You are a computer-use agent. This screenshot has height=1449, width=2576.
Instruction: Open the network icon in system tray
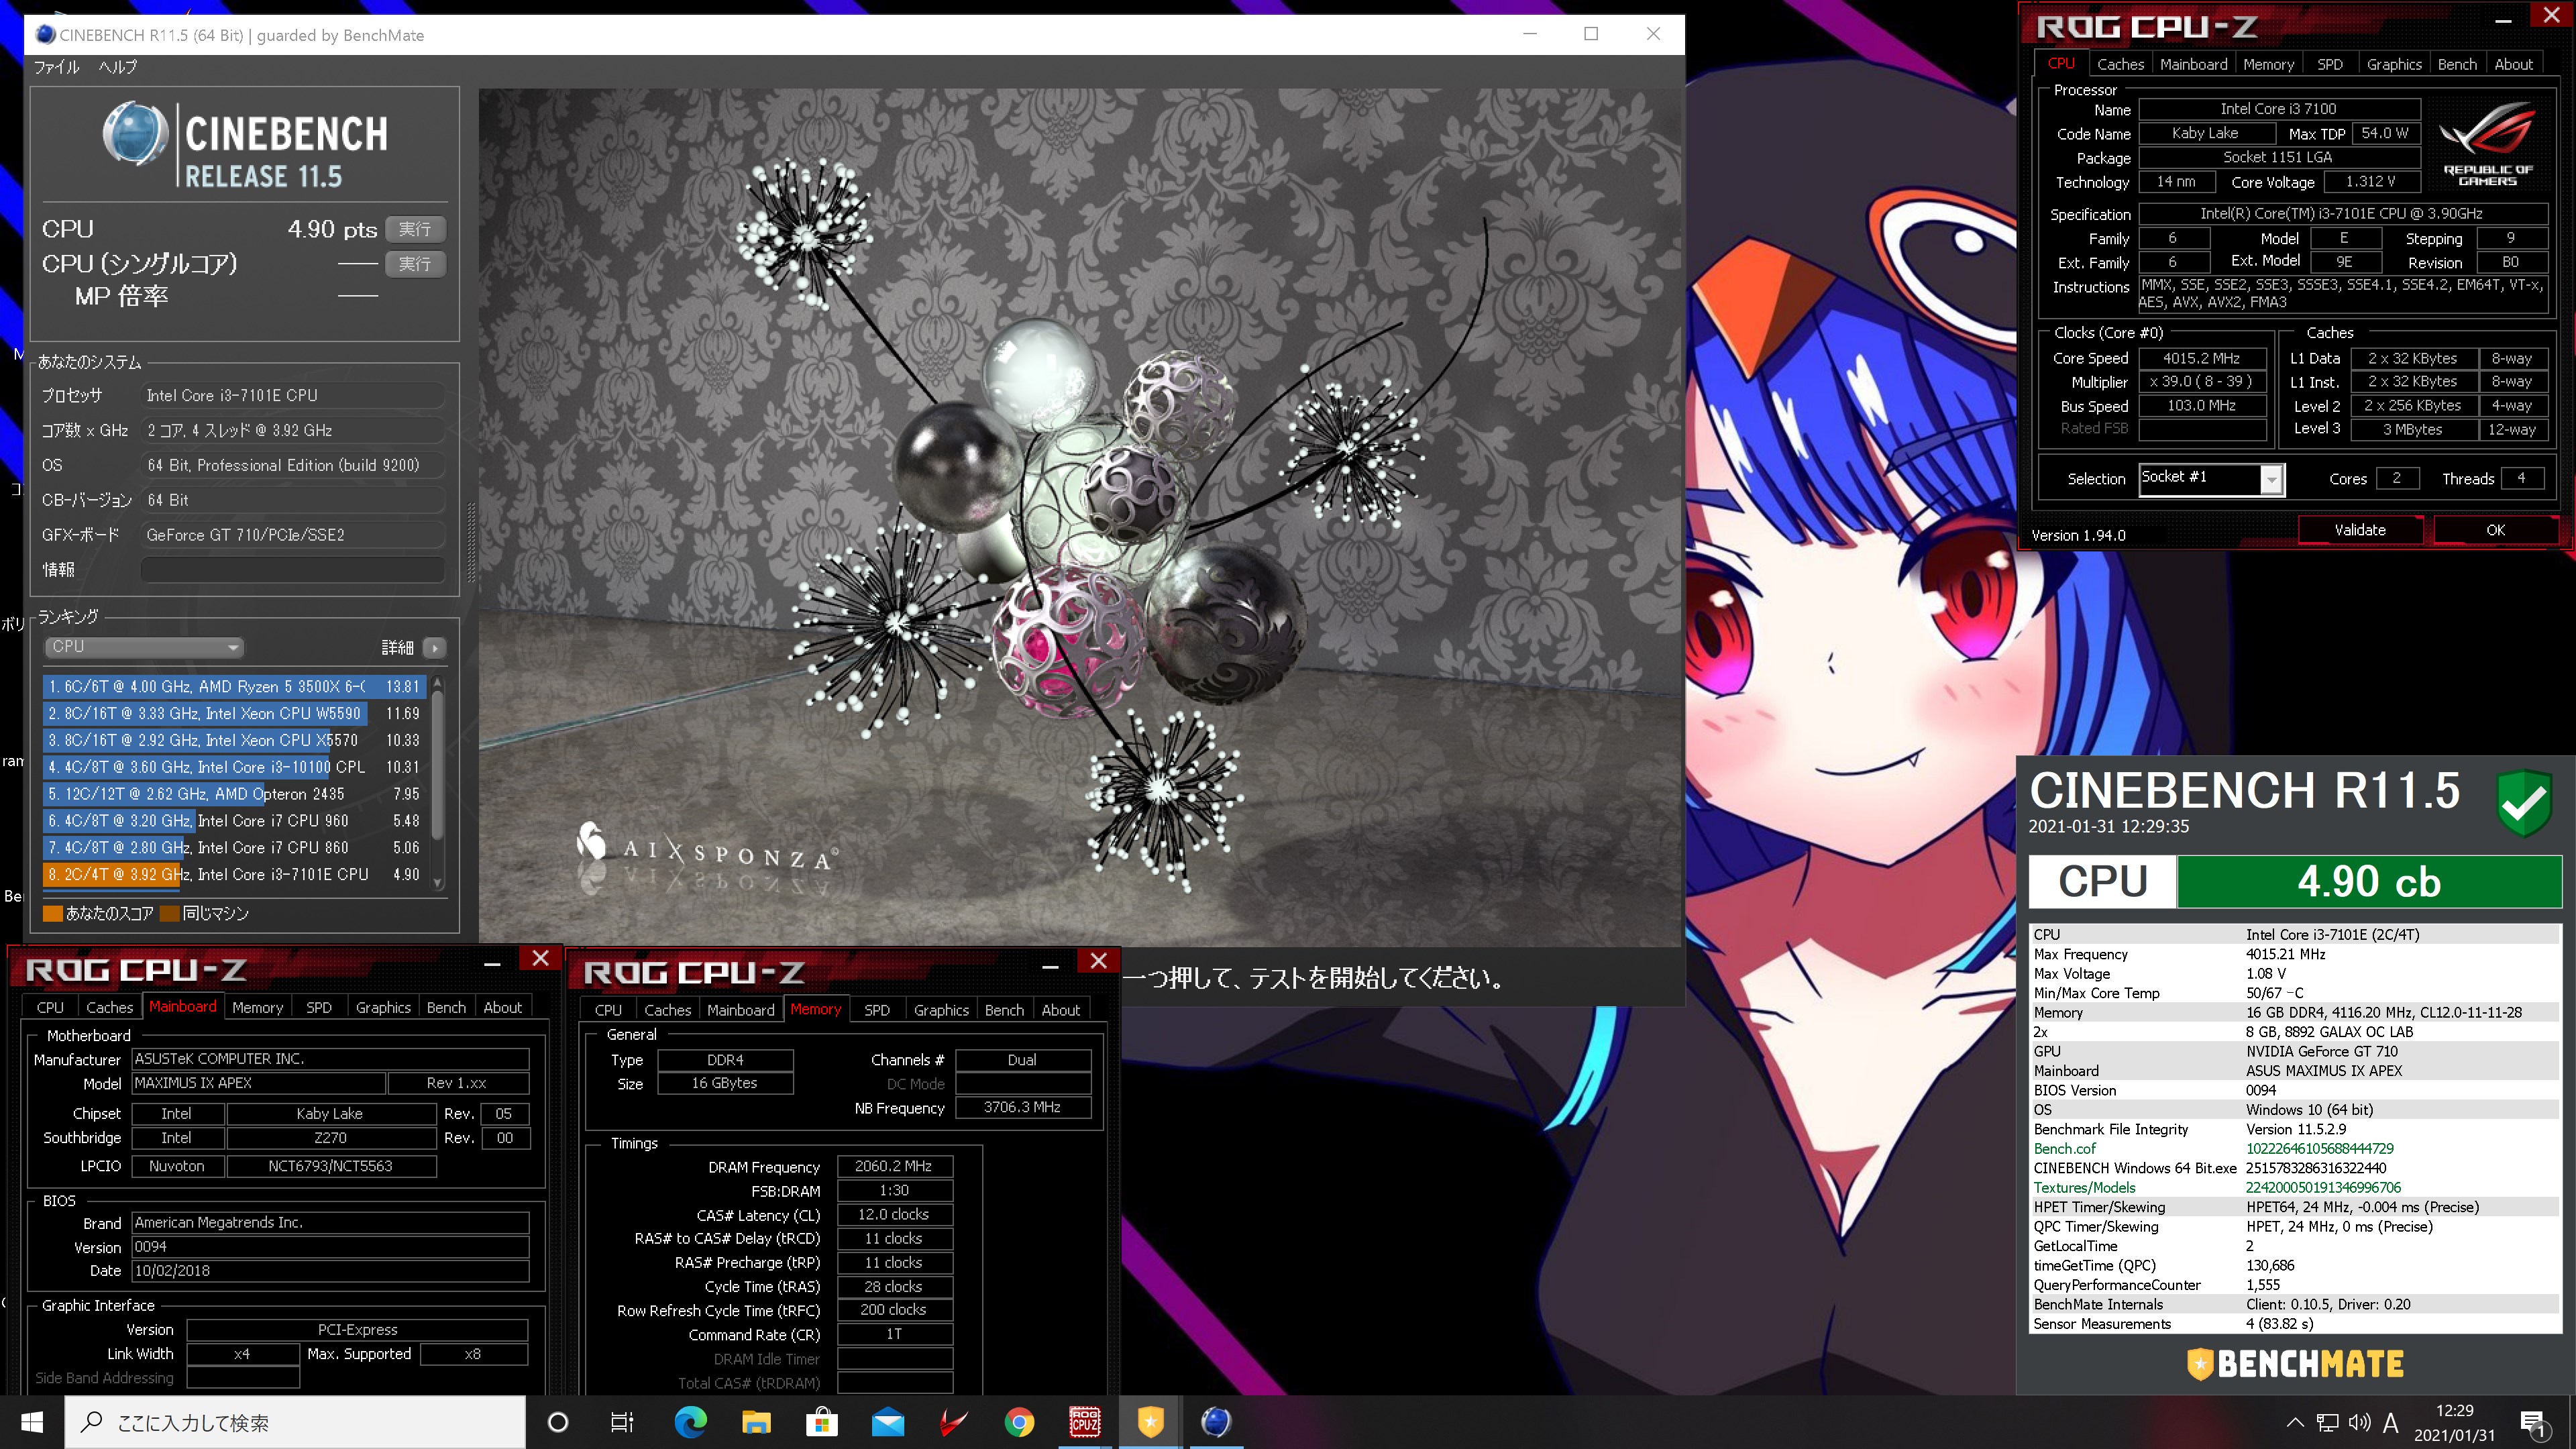click(2328, 1422)
